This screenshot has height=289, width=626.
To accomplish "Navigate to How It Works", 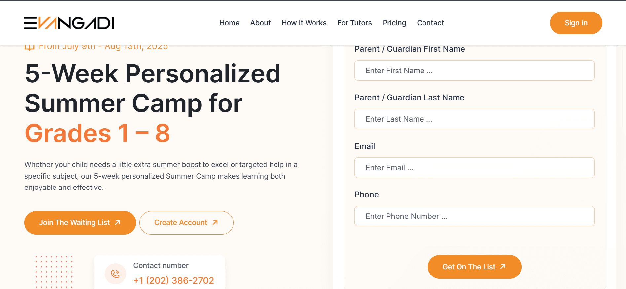I will pos(304,23).
